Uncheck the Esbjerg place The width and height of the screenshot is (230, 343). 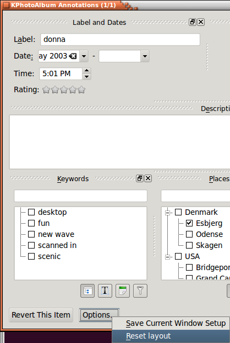coord(189,223)
